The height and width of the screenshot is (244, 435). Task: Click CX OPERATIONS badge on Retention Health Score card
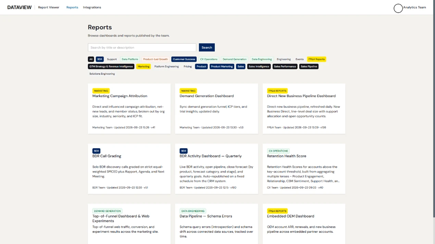pos(278,151)
